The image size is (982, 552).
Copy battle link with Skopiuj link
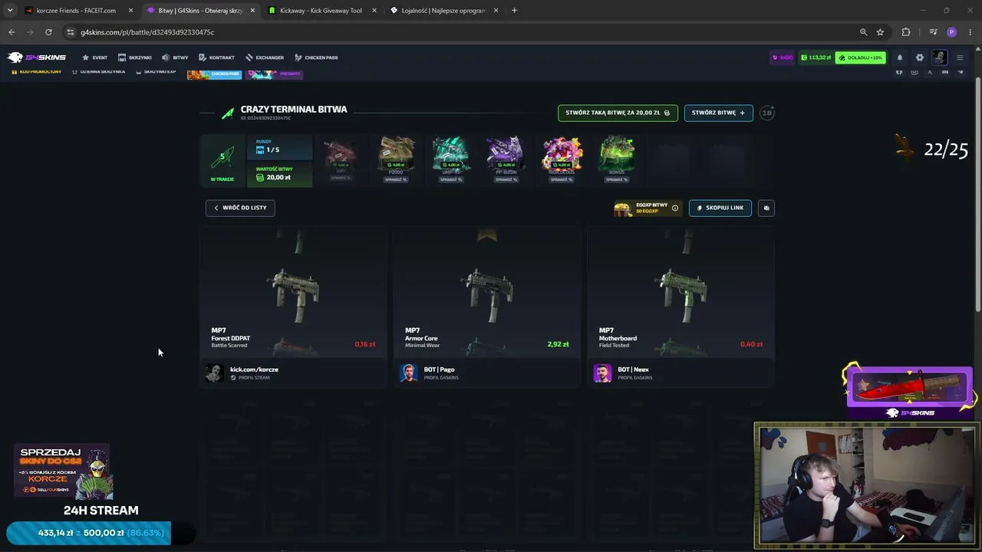(720, 208)
